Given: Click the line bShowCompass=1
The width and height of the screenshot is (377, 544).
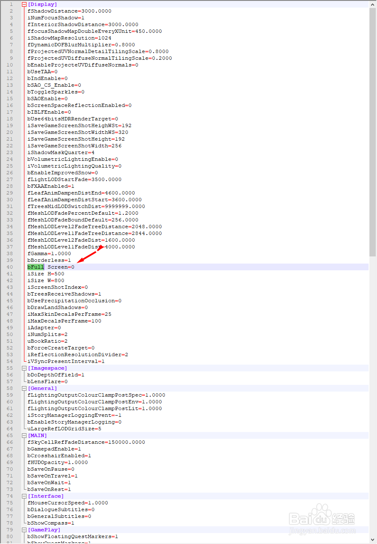Looking at the screenshot, I should (51, 523).
